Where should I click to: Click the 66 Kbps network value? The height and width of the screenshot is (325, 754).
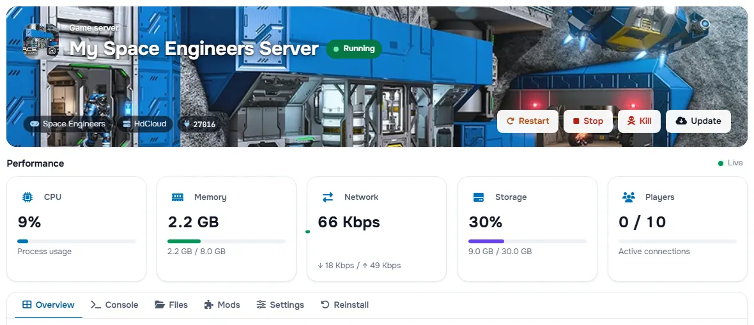pos(349,222)
